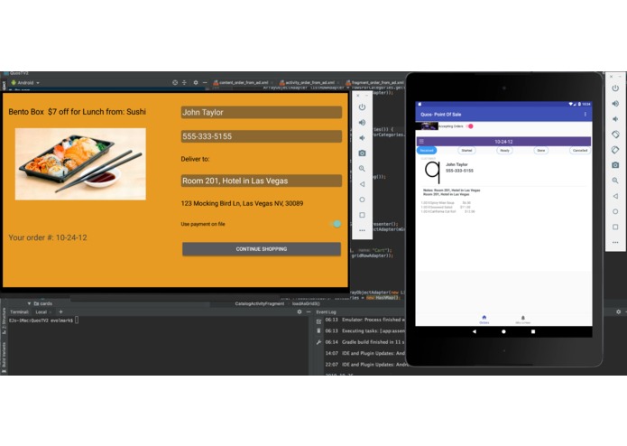627x446 pixels.
Task: Click the TV emulator volume down icon
Action: [x=362, y=138]
